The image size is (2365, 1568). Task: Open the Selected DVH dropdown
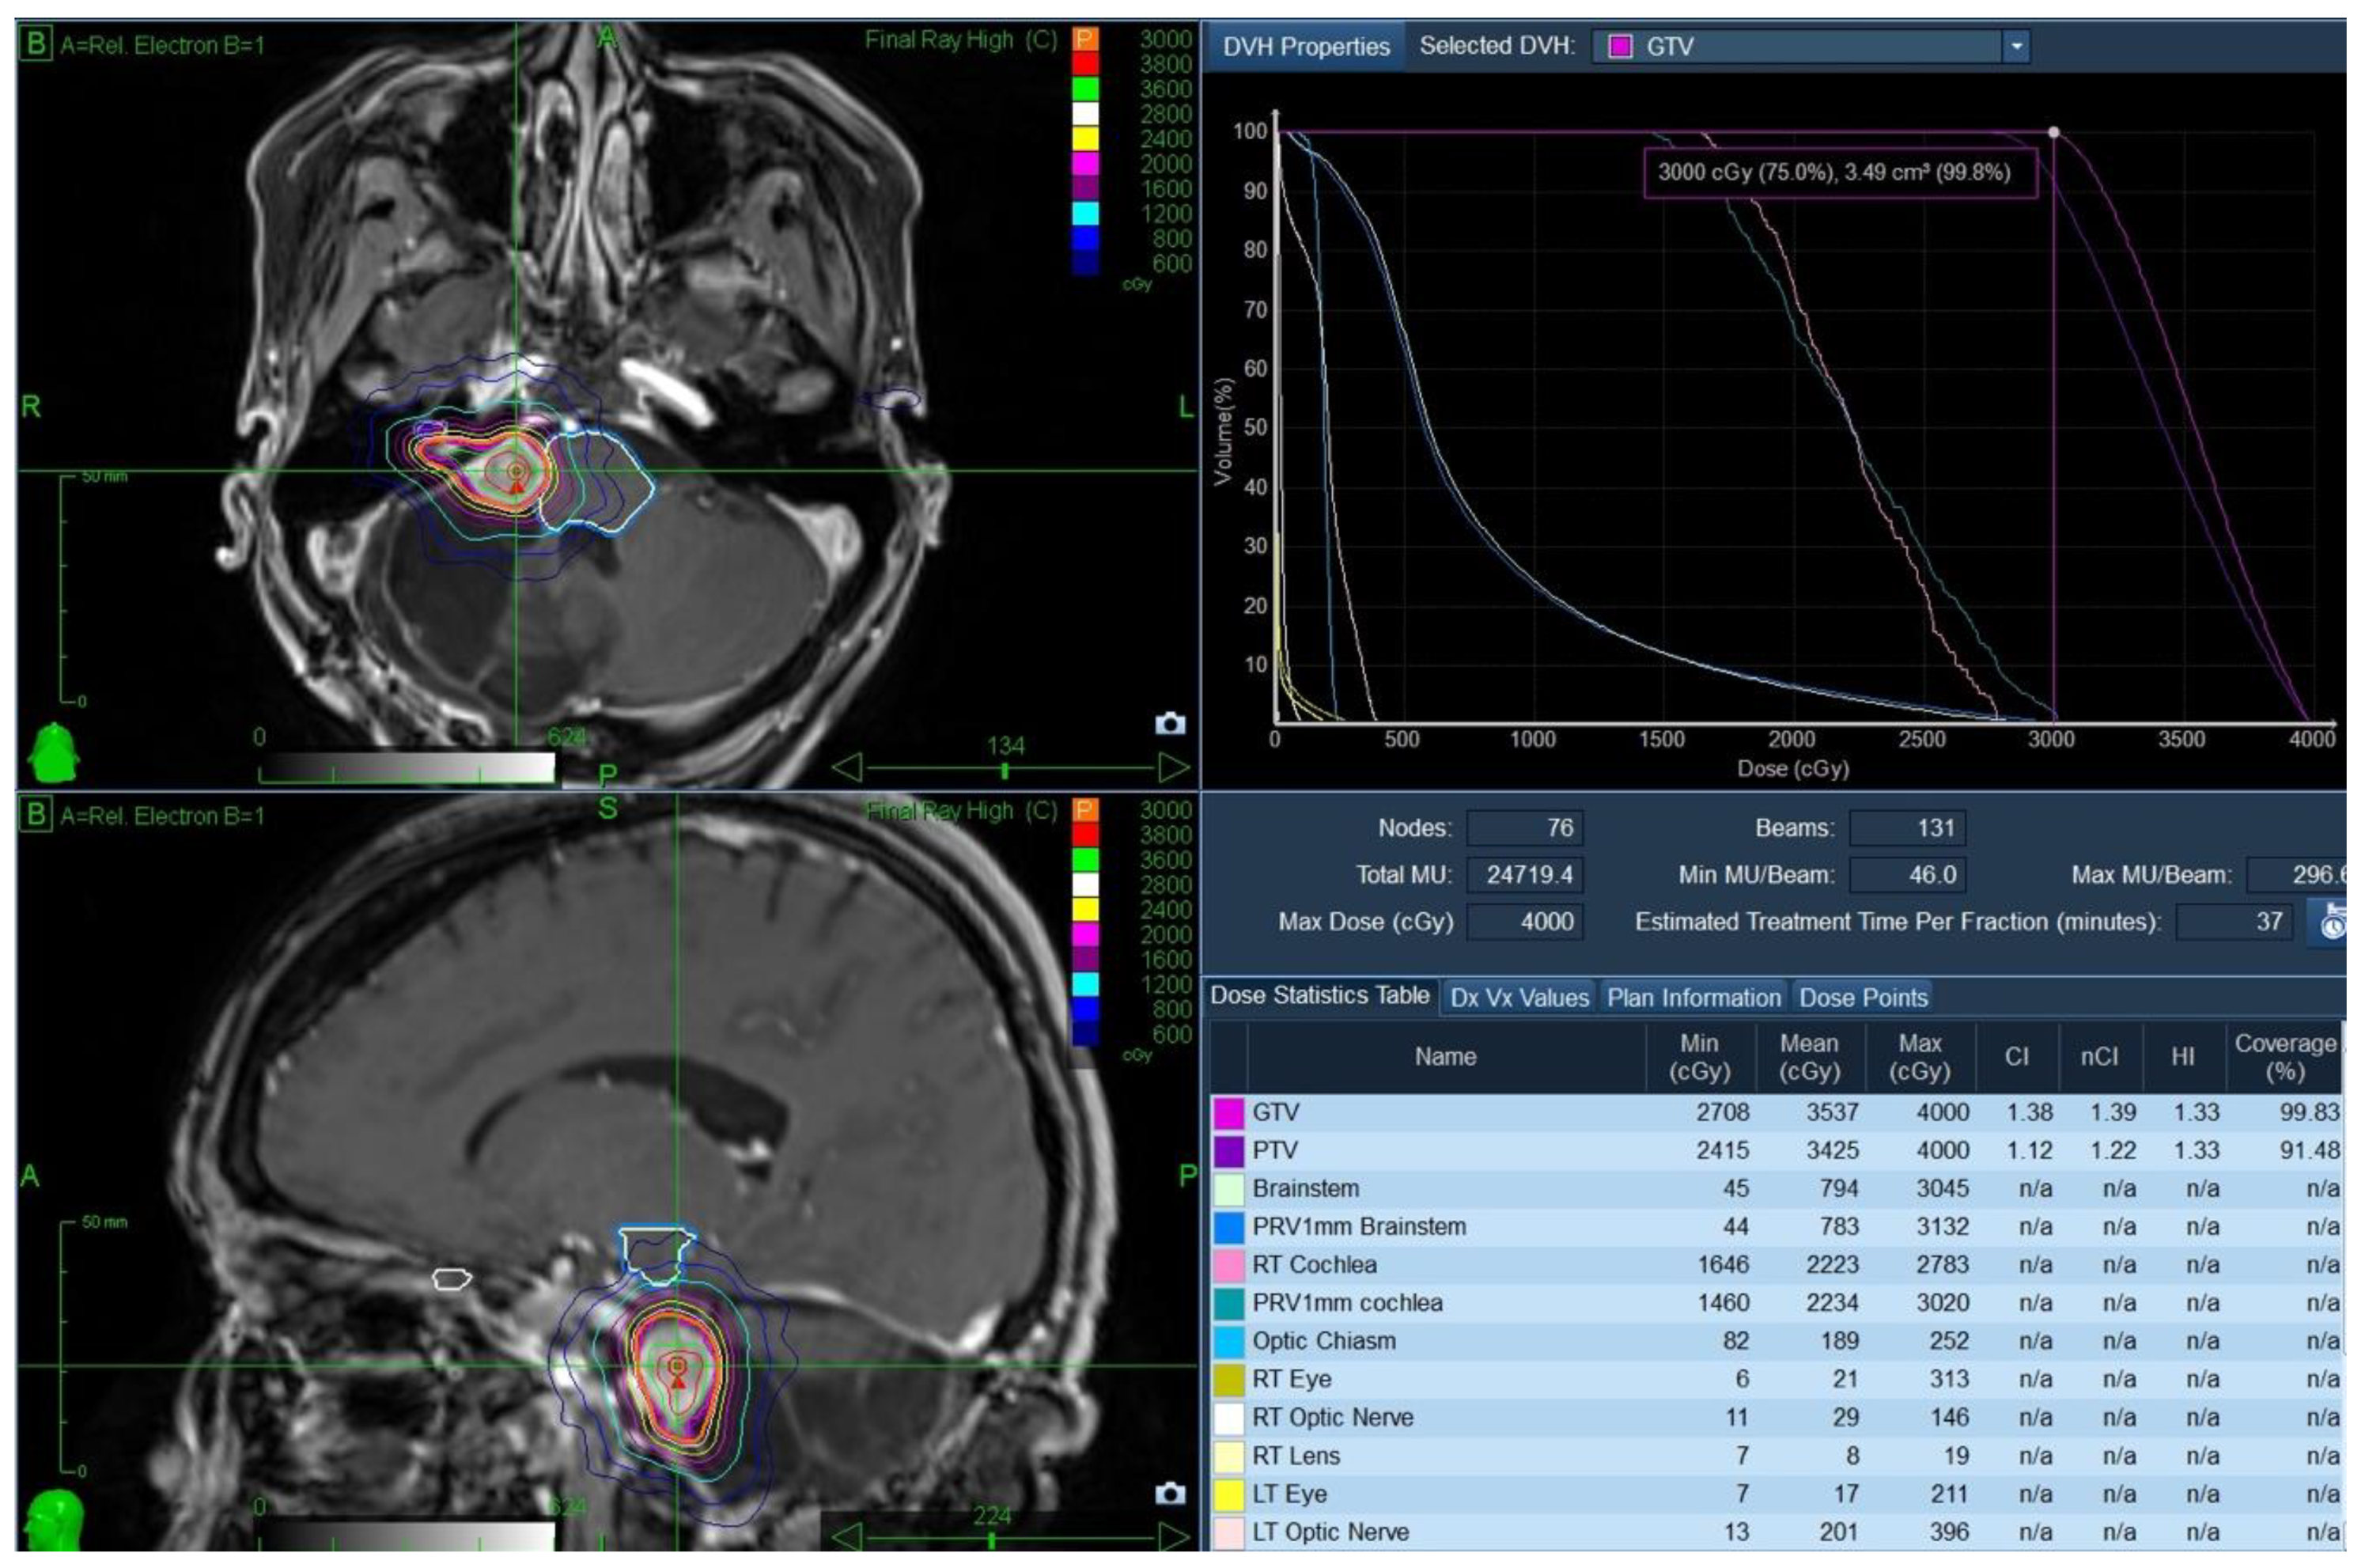pos(2016,46)
